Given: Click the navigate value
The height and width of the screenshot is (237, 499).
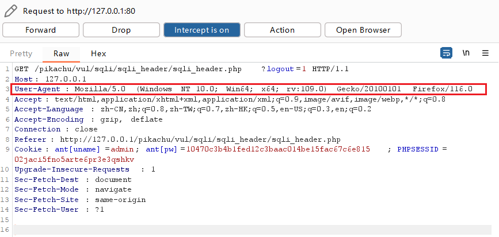Looking at the screenshot, I should (113, 189).
